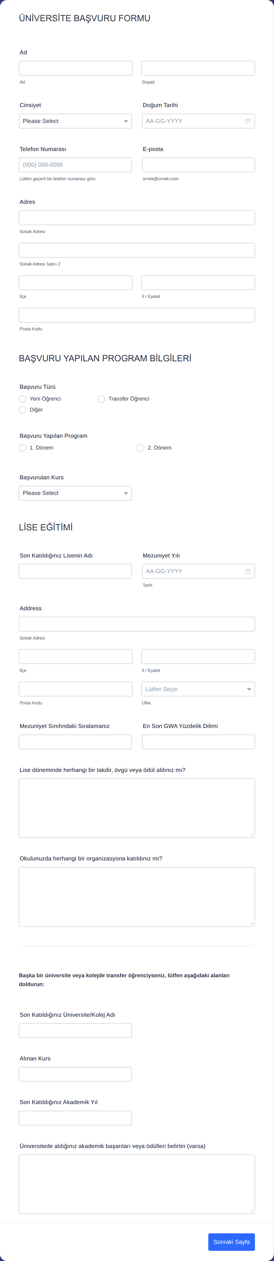Click the Cinsiyet dropdown chevron icon

tap(126, 121)
